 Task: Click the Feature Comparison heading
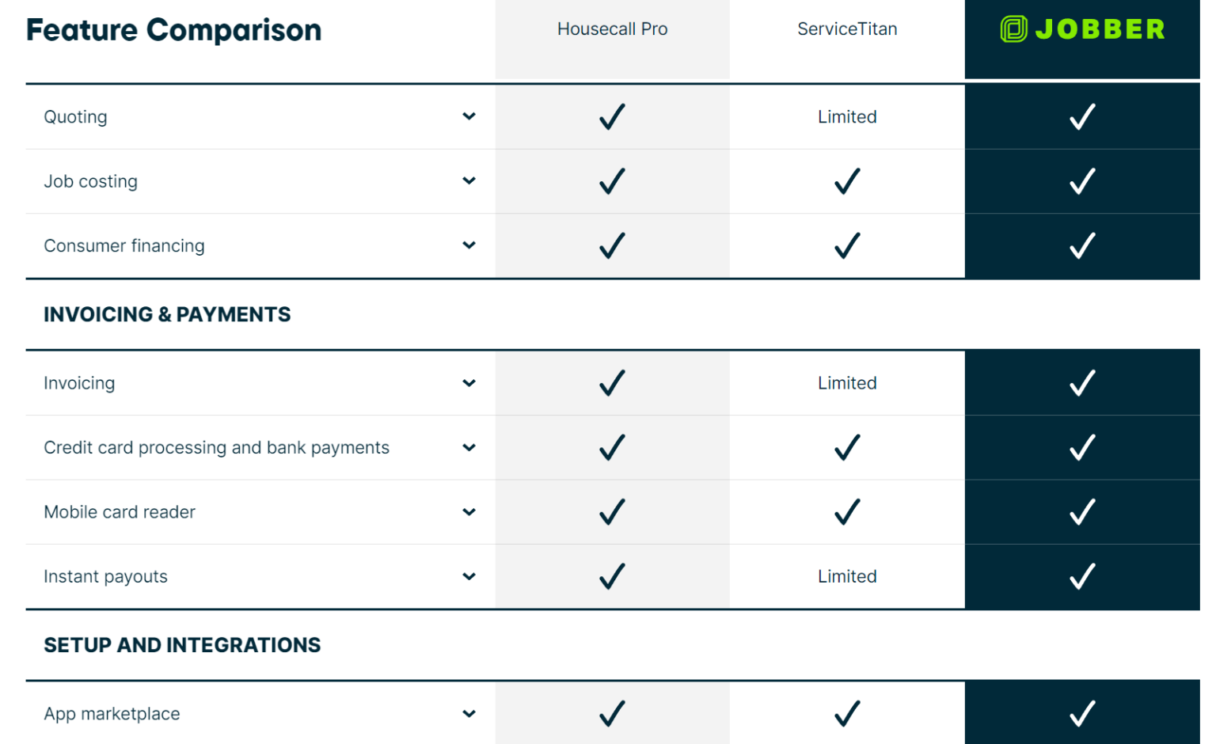pyautogui.click(x=173, y=30)
